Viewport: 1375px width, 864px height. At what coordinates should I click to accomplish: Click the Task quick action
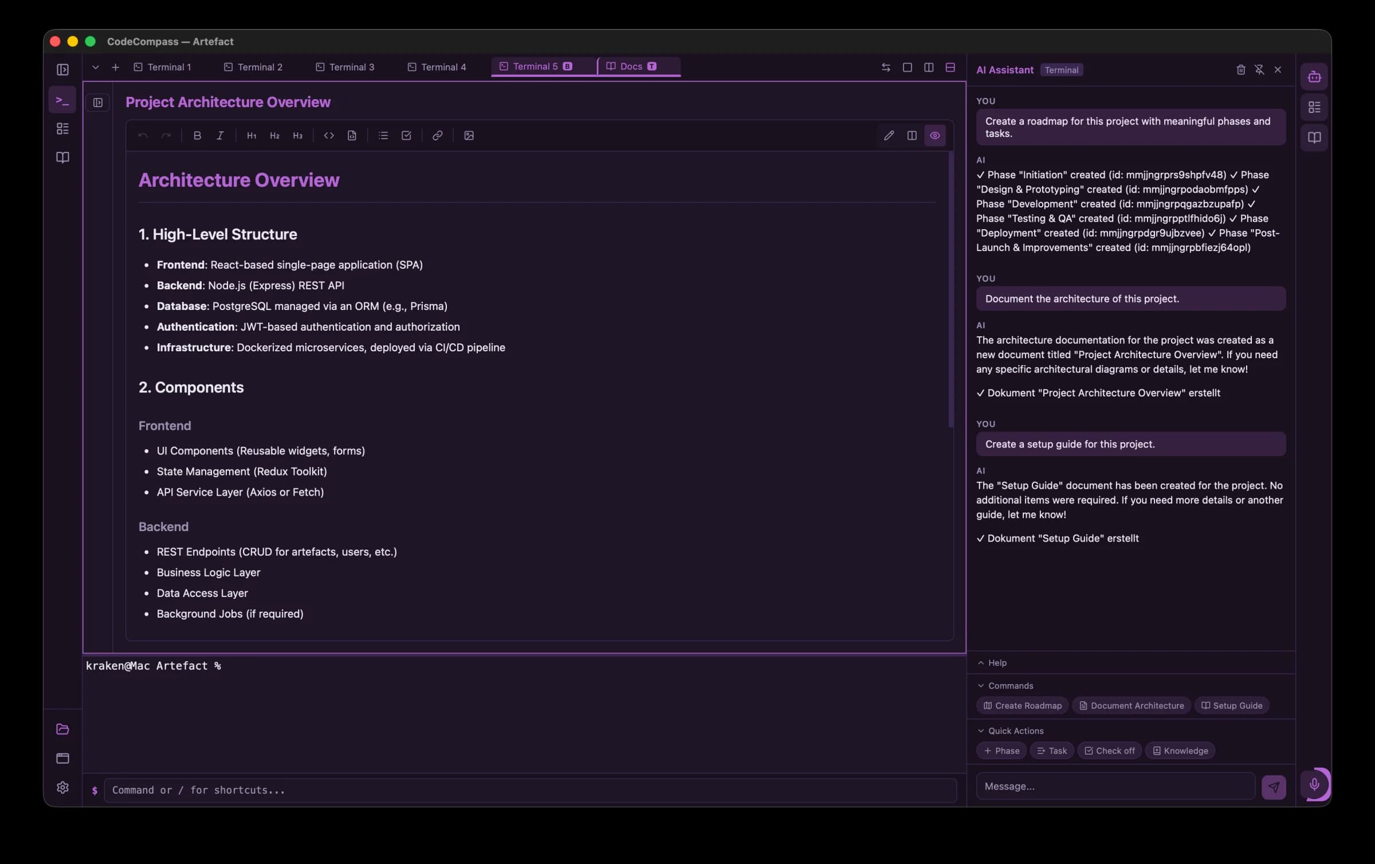tap(1052, 751)
